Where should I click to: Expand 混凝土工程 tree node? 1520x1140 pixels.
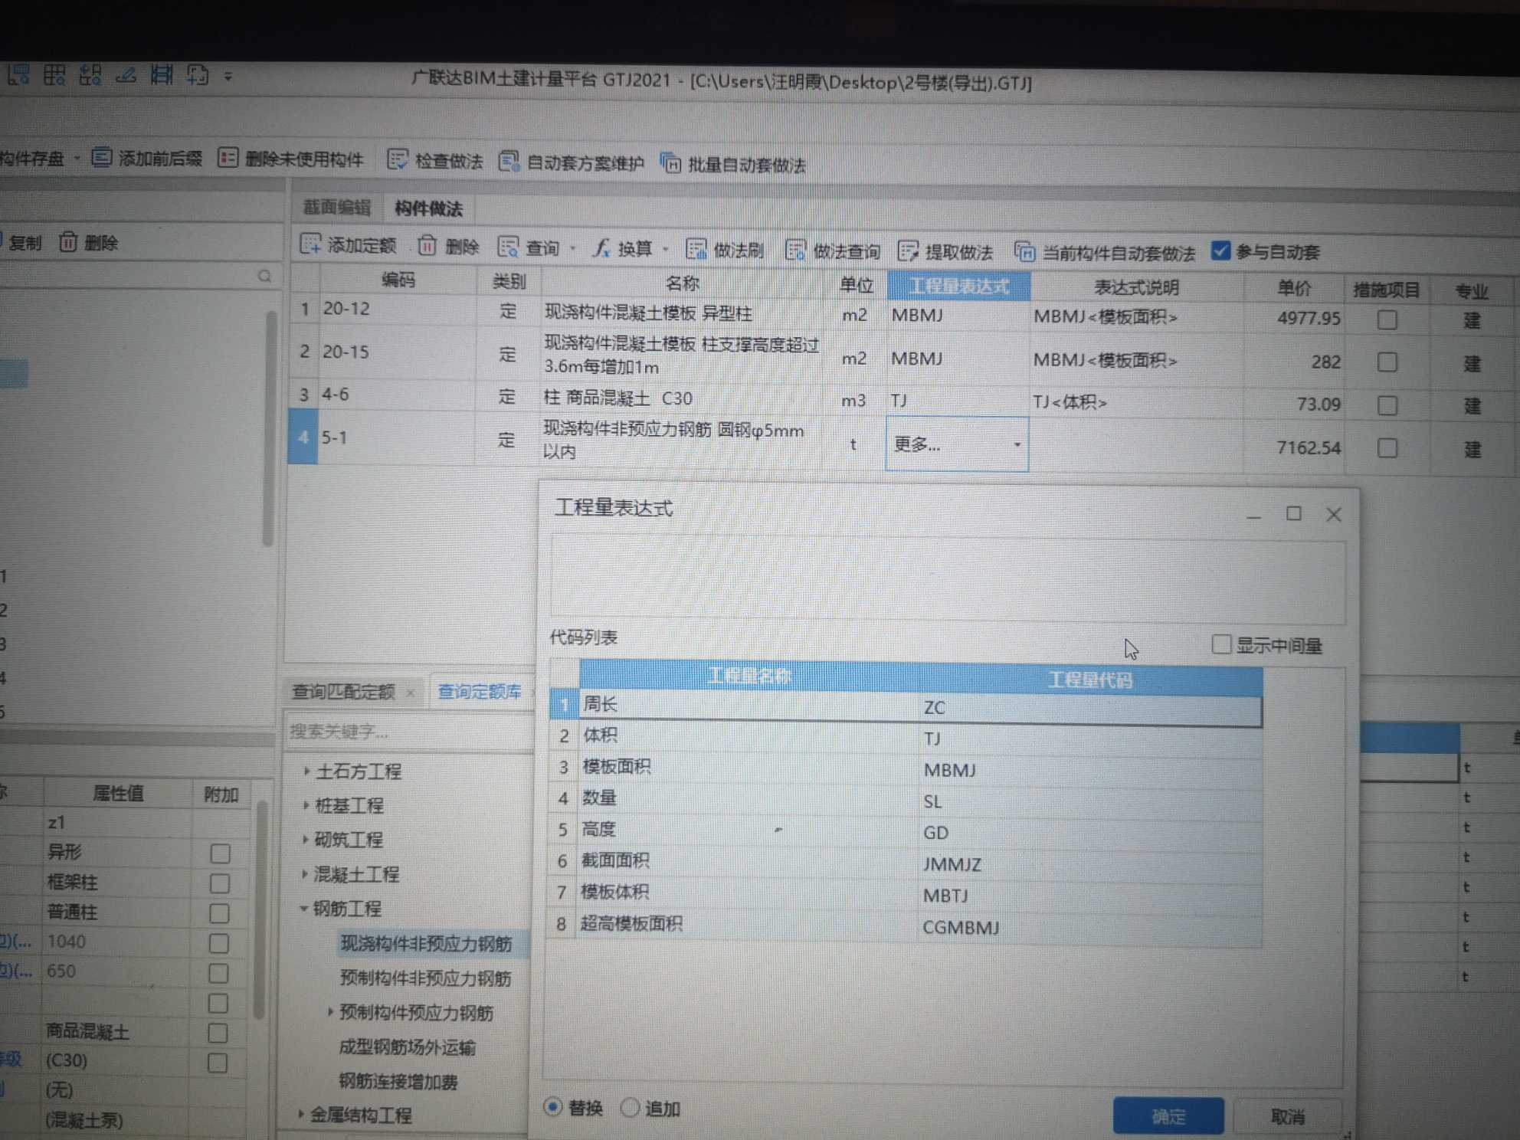304,873
